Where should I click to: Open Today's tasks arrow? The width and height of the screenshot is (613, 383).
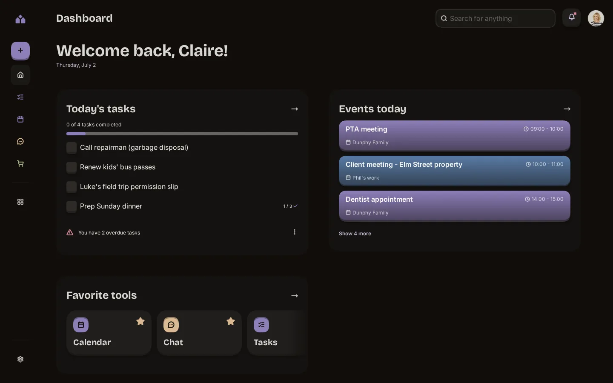(x=295, y=109)
